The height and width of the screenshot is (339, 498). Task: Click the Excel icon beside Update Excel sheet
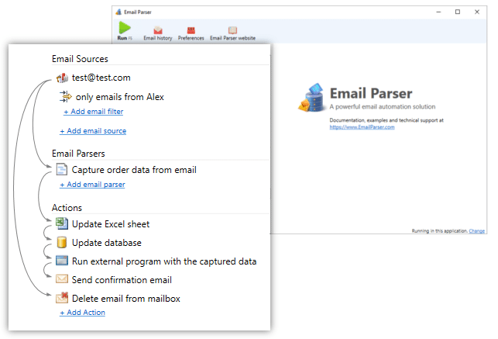click(x=62, y=223)
